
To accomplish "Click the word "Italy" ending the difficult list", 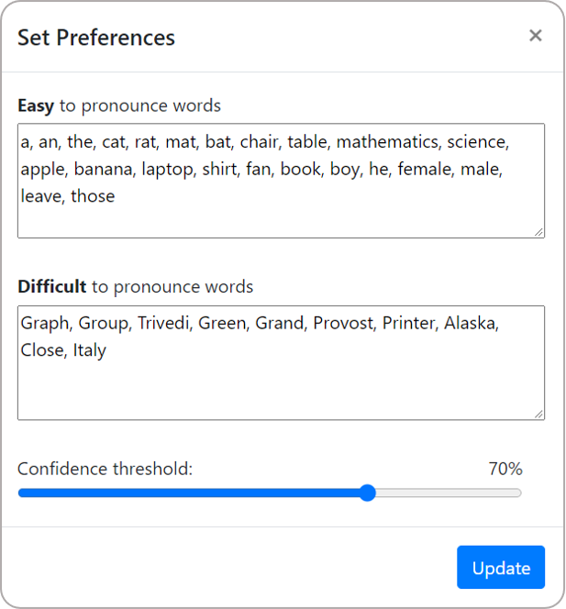I will (90, 350).
